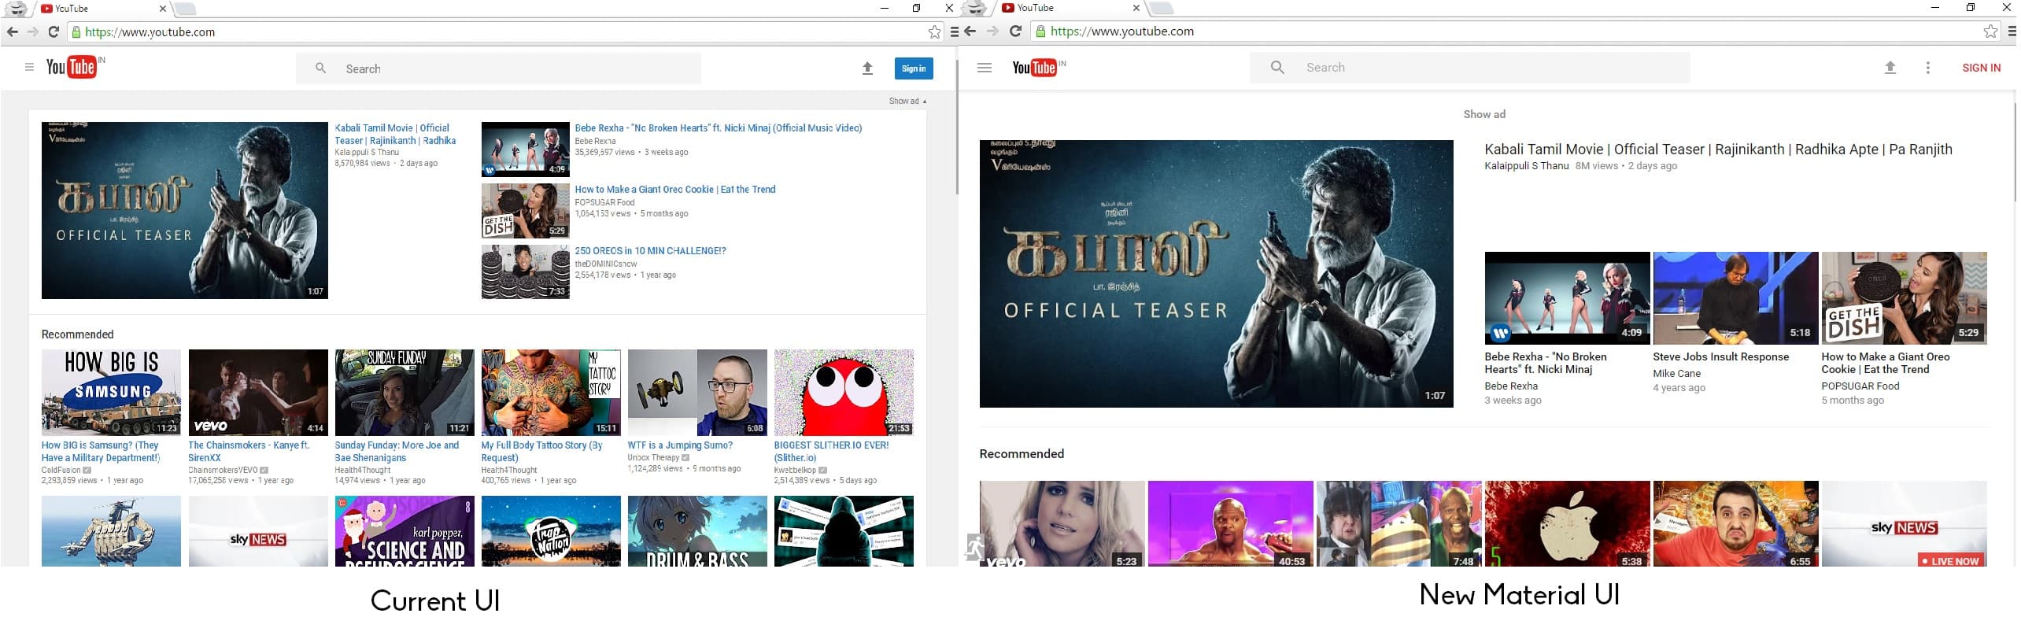The width and height of the screenshot is (2021, 628).
Task: Click POPSUGAR Food channel in Material UI
Action: 1860,386
